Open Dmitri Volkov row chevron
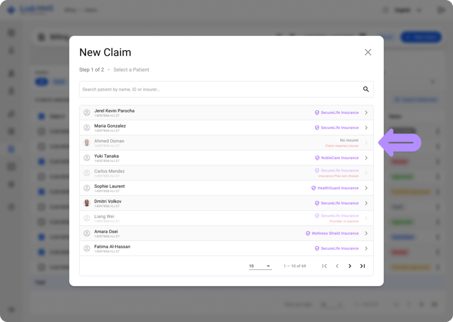The height and width of the screenshot is (322, 453). 366,203
